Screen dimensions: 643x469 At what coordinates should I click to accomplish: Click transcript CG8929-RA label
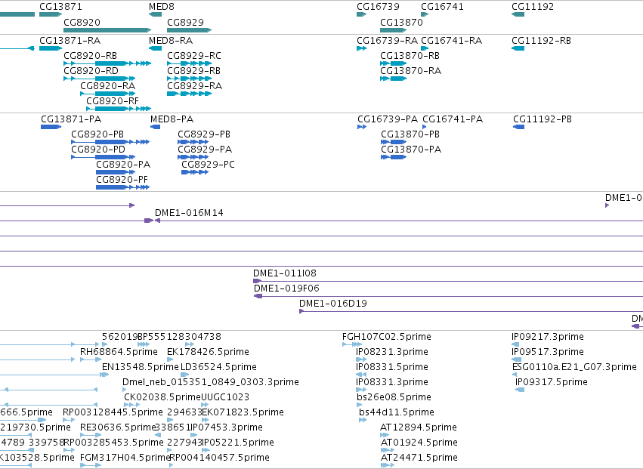(x=194, y=85)
